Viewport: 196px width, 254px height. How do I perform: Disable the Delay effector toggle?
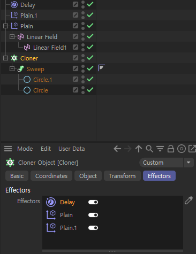pos(93,202)
